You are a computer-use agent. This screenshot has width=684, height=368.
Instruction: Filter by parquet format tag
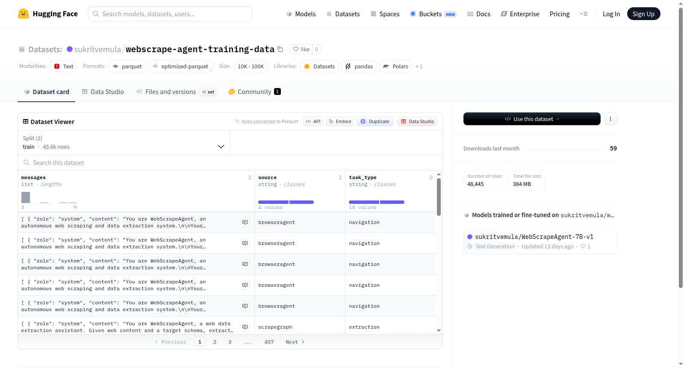127,66
